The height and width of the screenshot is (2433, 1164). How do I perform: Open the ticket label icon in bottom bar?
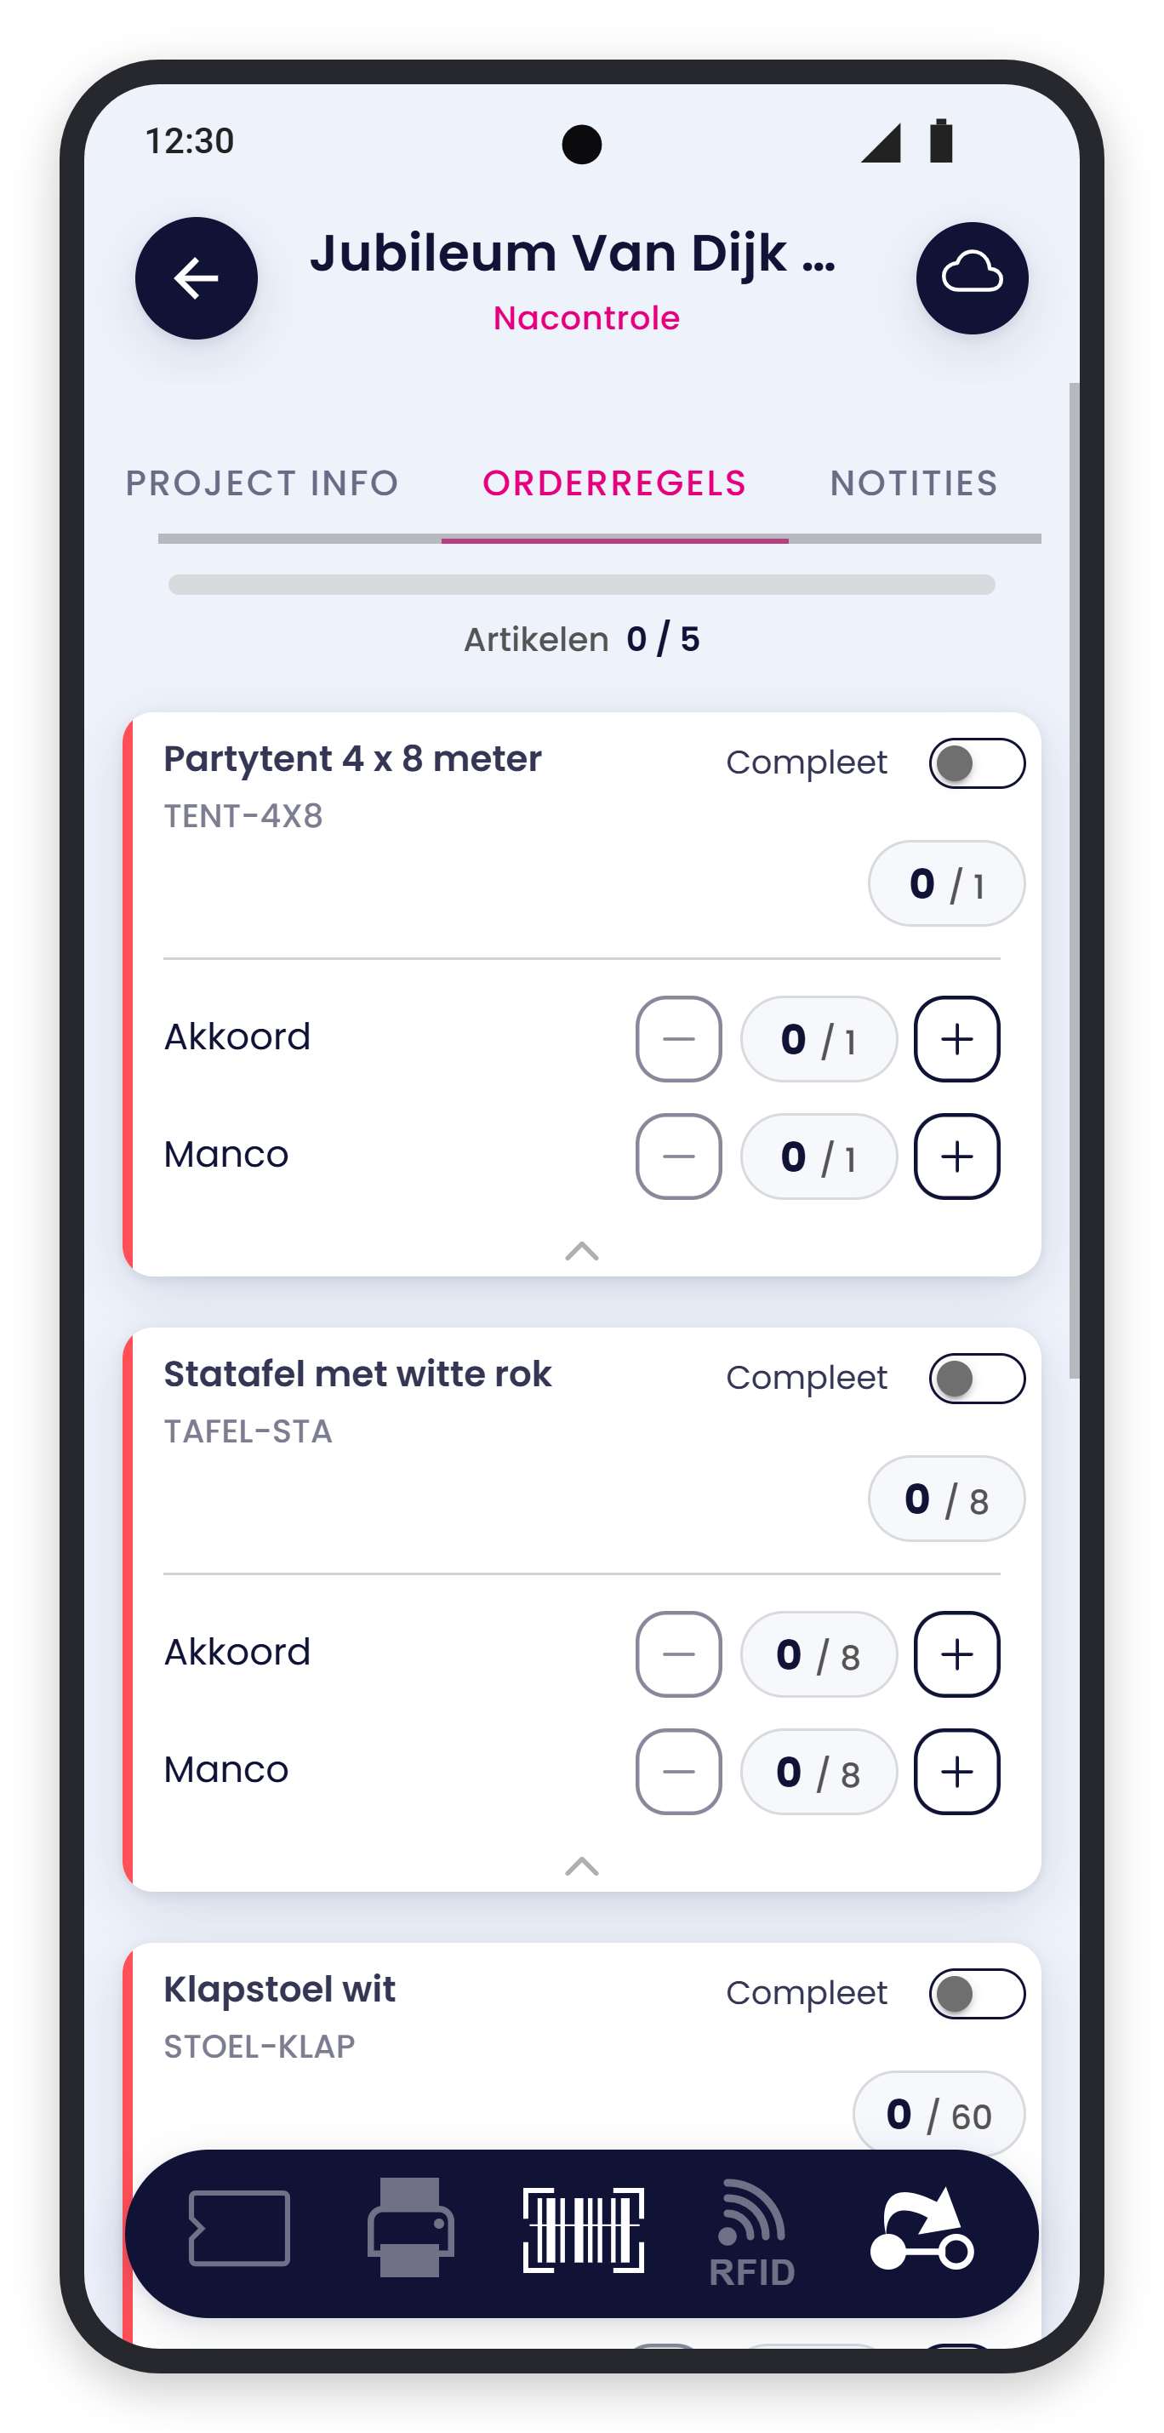(x=239, y=2228)
